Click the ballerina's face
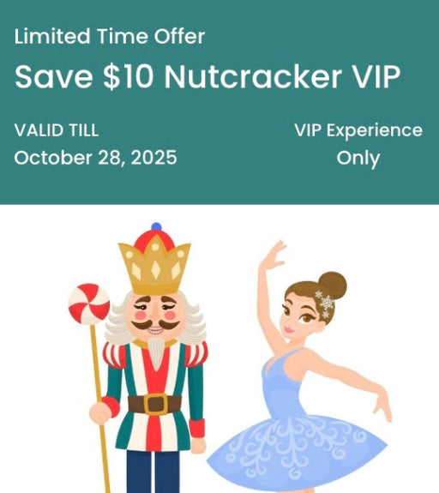The width and height of the screenshot is (439, 493). point(298,316)
